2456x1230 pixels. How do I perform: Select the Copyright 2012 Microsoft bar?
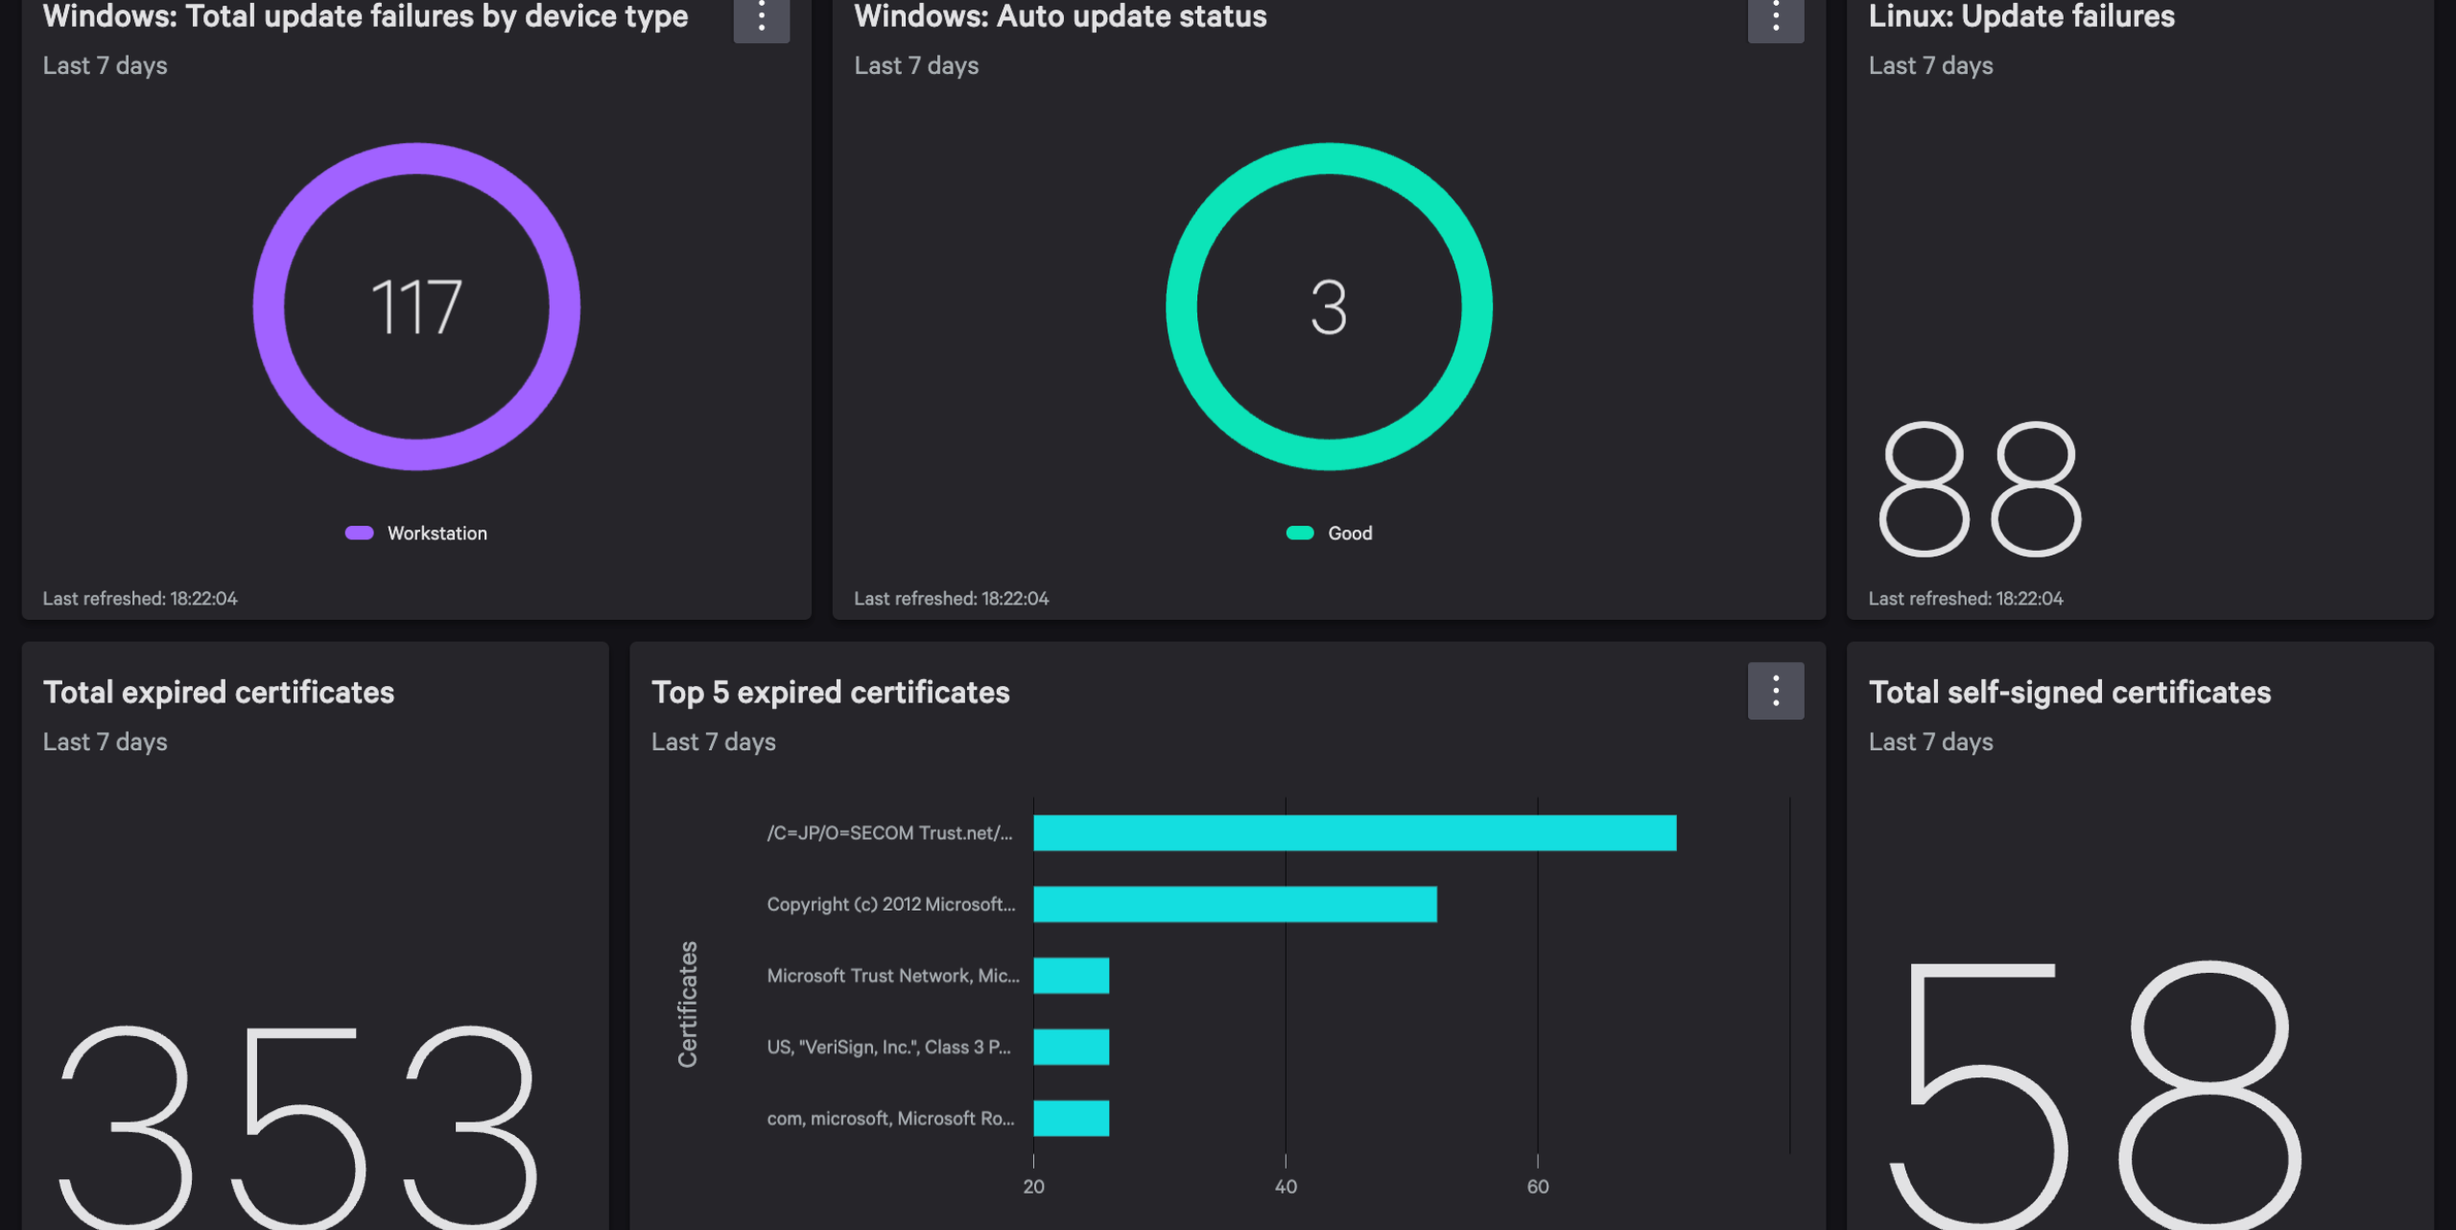(1235, 904)
